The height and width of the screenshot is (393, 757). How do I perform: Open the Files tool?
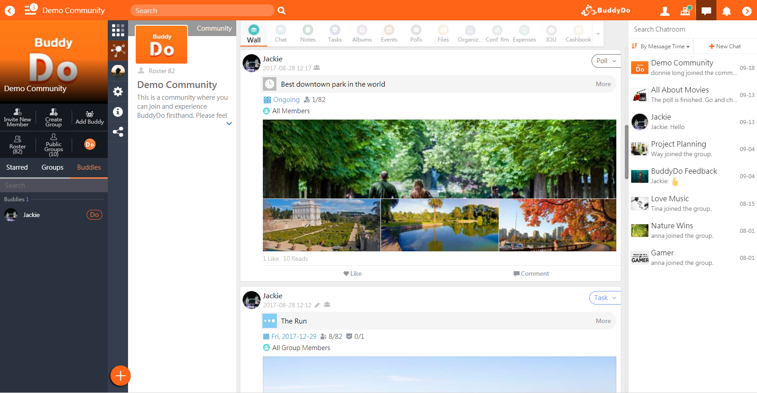point(443,34)
